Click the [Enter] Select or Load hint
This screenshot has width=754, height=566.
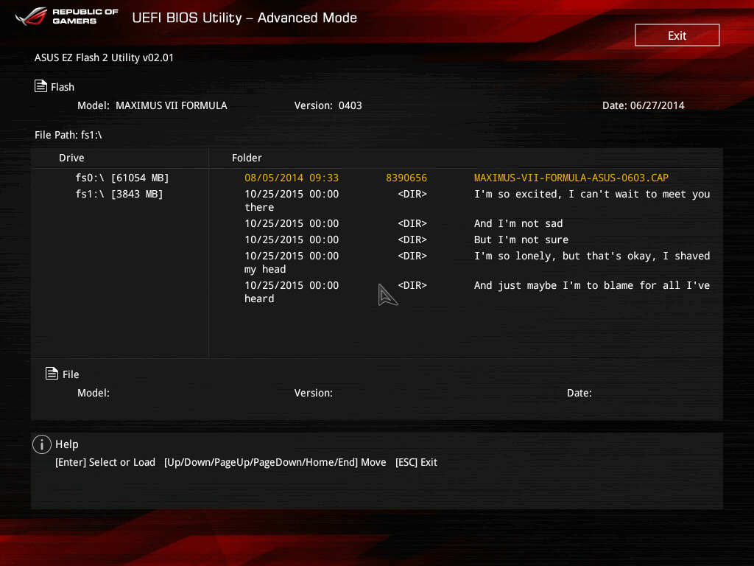point(105,462)
